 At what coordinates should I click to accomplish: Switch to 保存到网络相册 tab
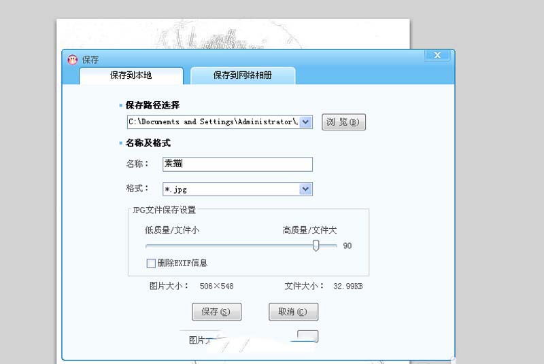243,75
